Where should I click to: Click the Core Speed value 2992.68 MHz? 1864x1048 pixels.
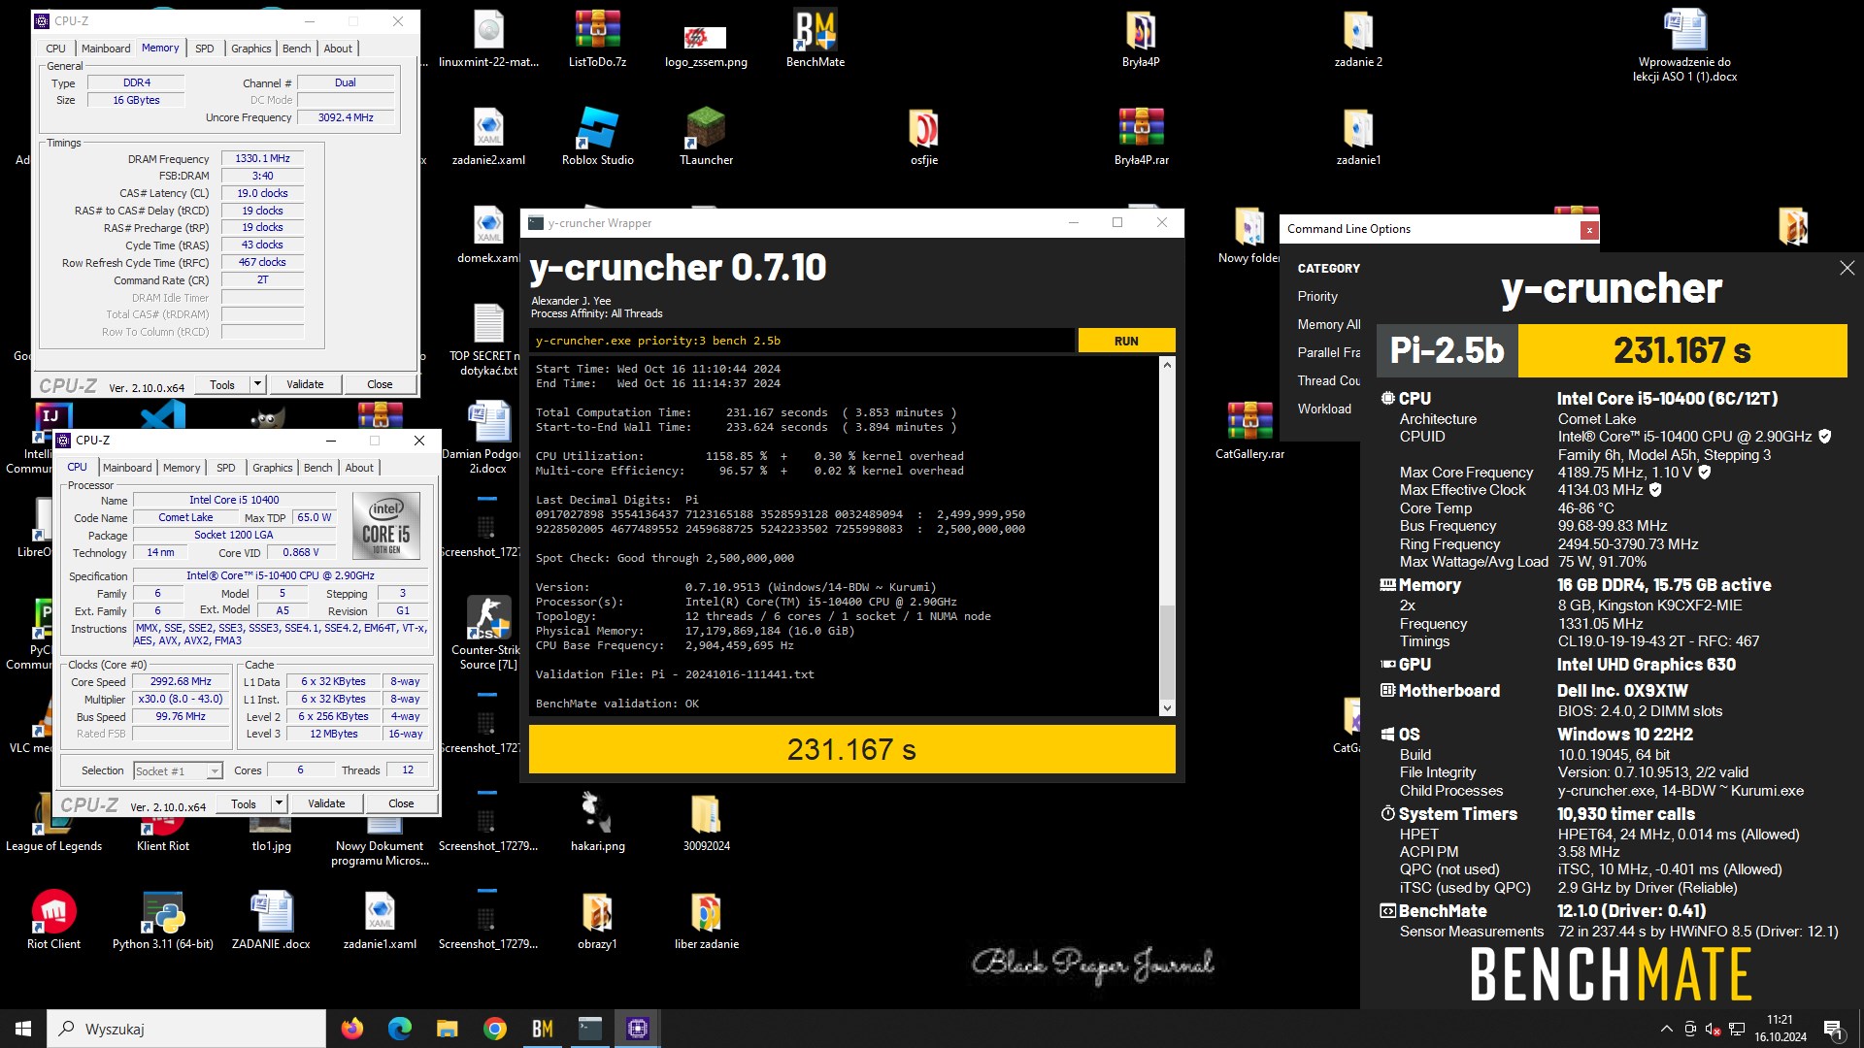tap(182, 681)
